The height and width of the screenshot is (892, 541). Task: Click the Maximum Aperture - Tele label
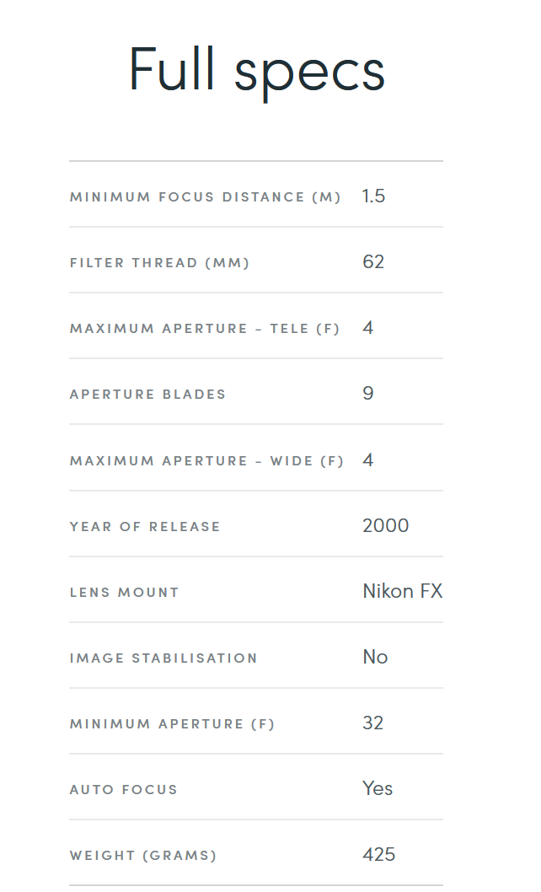tap(205, 329)
